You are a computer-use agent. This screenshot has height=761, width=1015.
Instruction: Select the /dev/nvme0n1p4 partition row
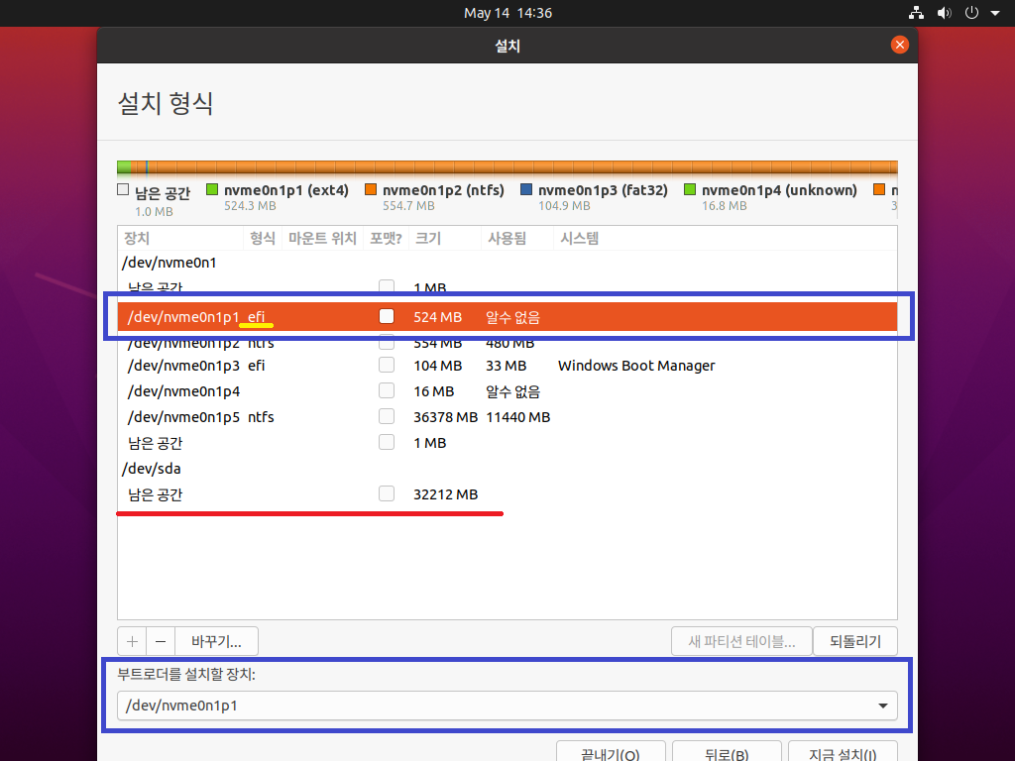point(507,391)
